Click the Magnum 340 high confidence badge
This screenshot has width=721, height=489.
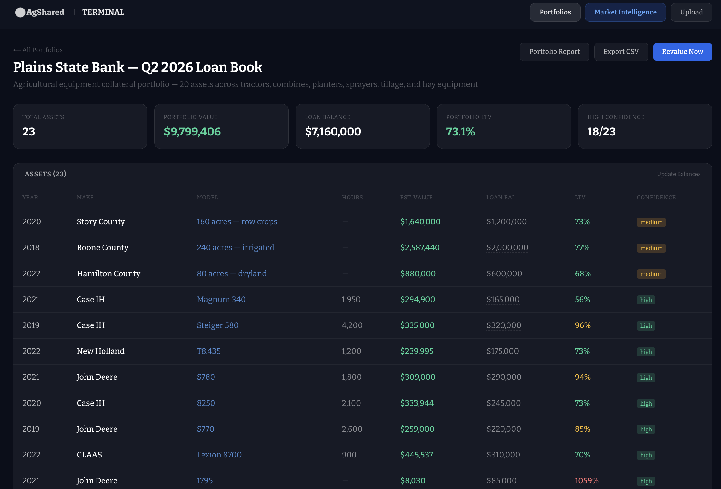tap(646, 300)
